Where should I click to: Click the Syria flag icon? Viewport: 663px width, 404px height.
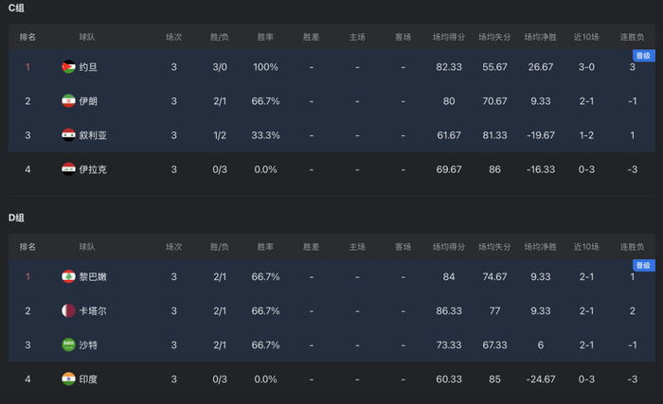click(x=68, y=135)
